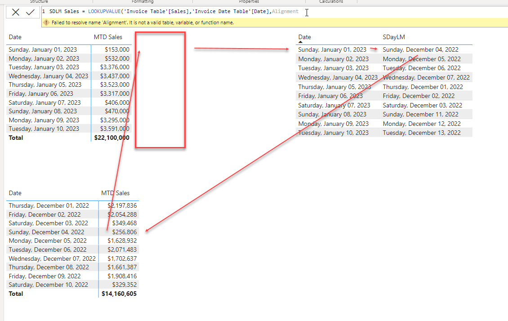Click Saturday, January 07, 2023 in right table

pos(334,105)
